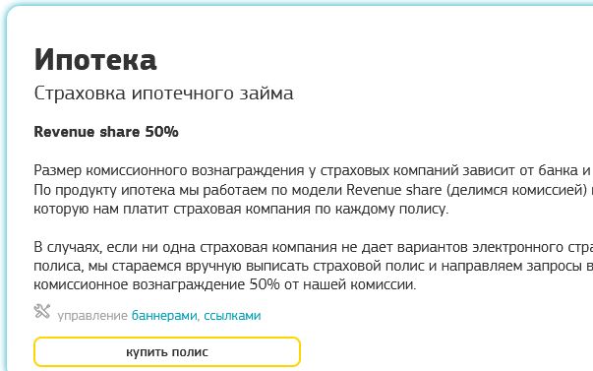Click the word Размер at the paragraph start
The image size is (593, 371).
[x=57, y=171]
